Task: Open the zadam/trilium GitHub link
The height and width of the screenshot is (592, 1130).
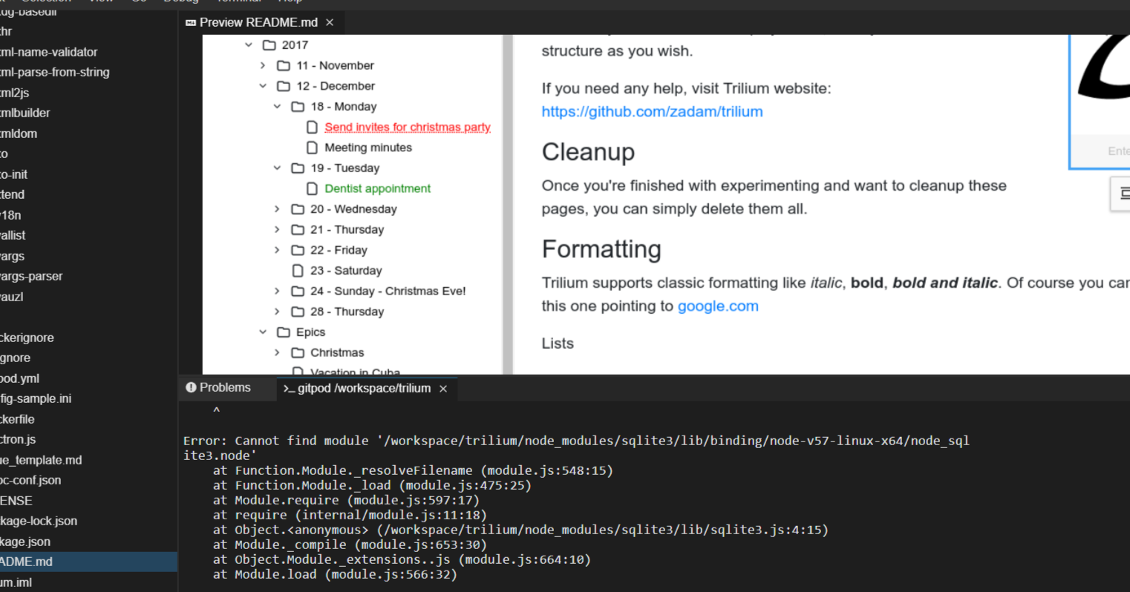Action: coord(652,111)
